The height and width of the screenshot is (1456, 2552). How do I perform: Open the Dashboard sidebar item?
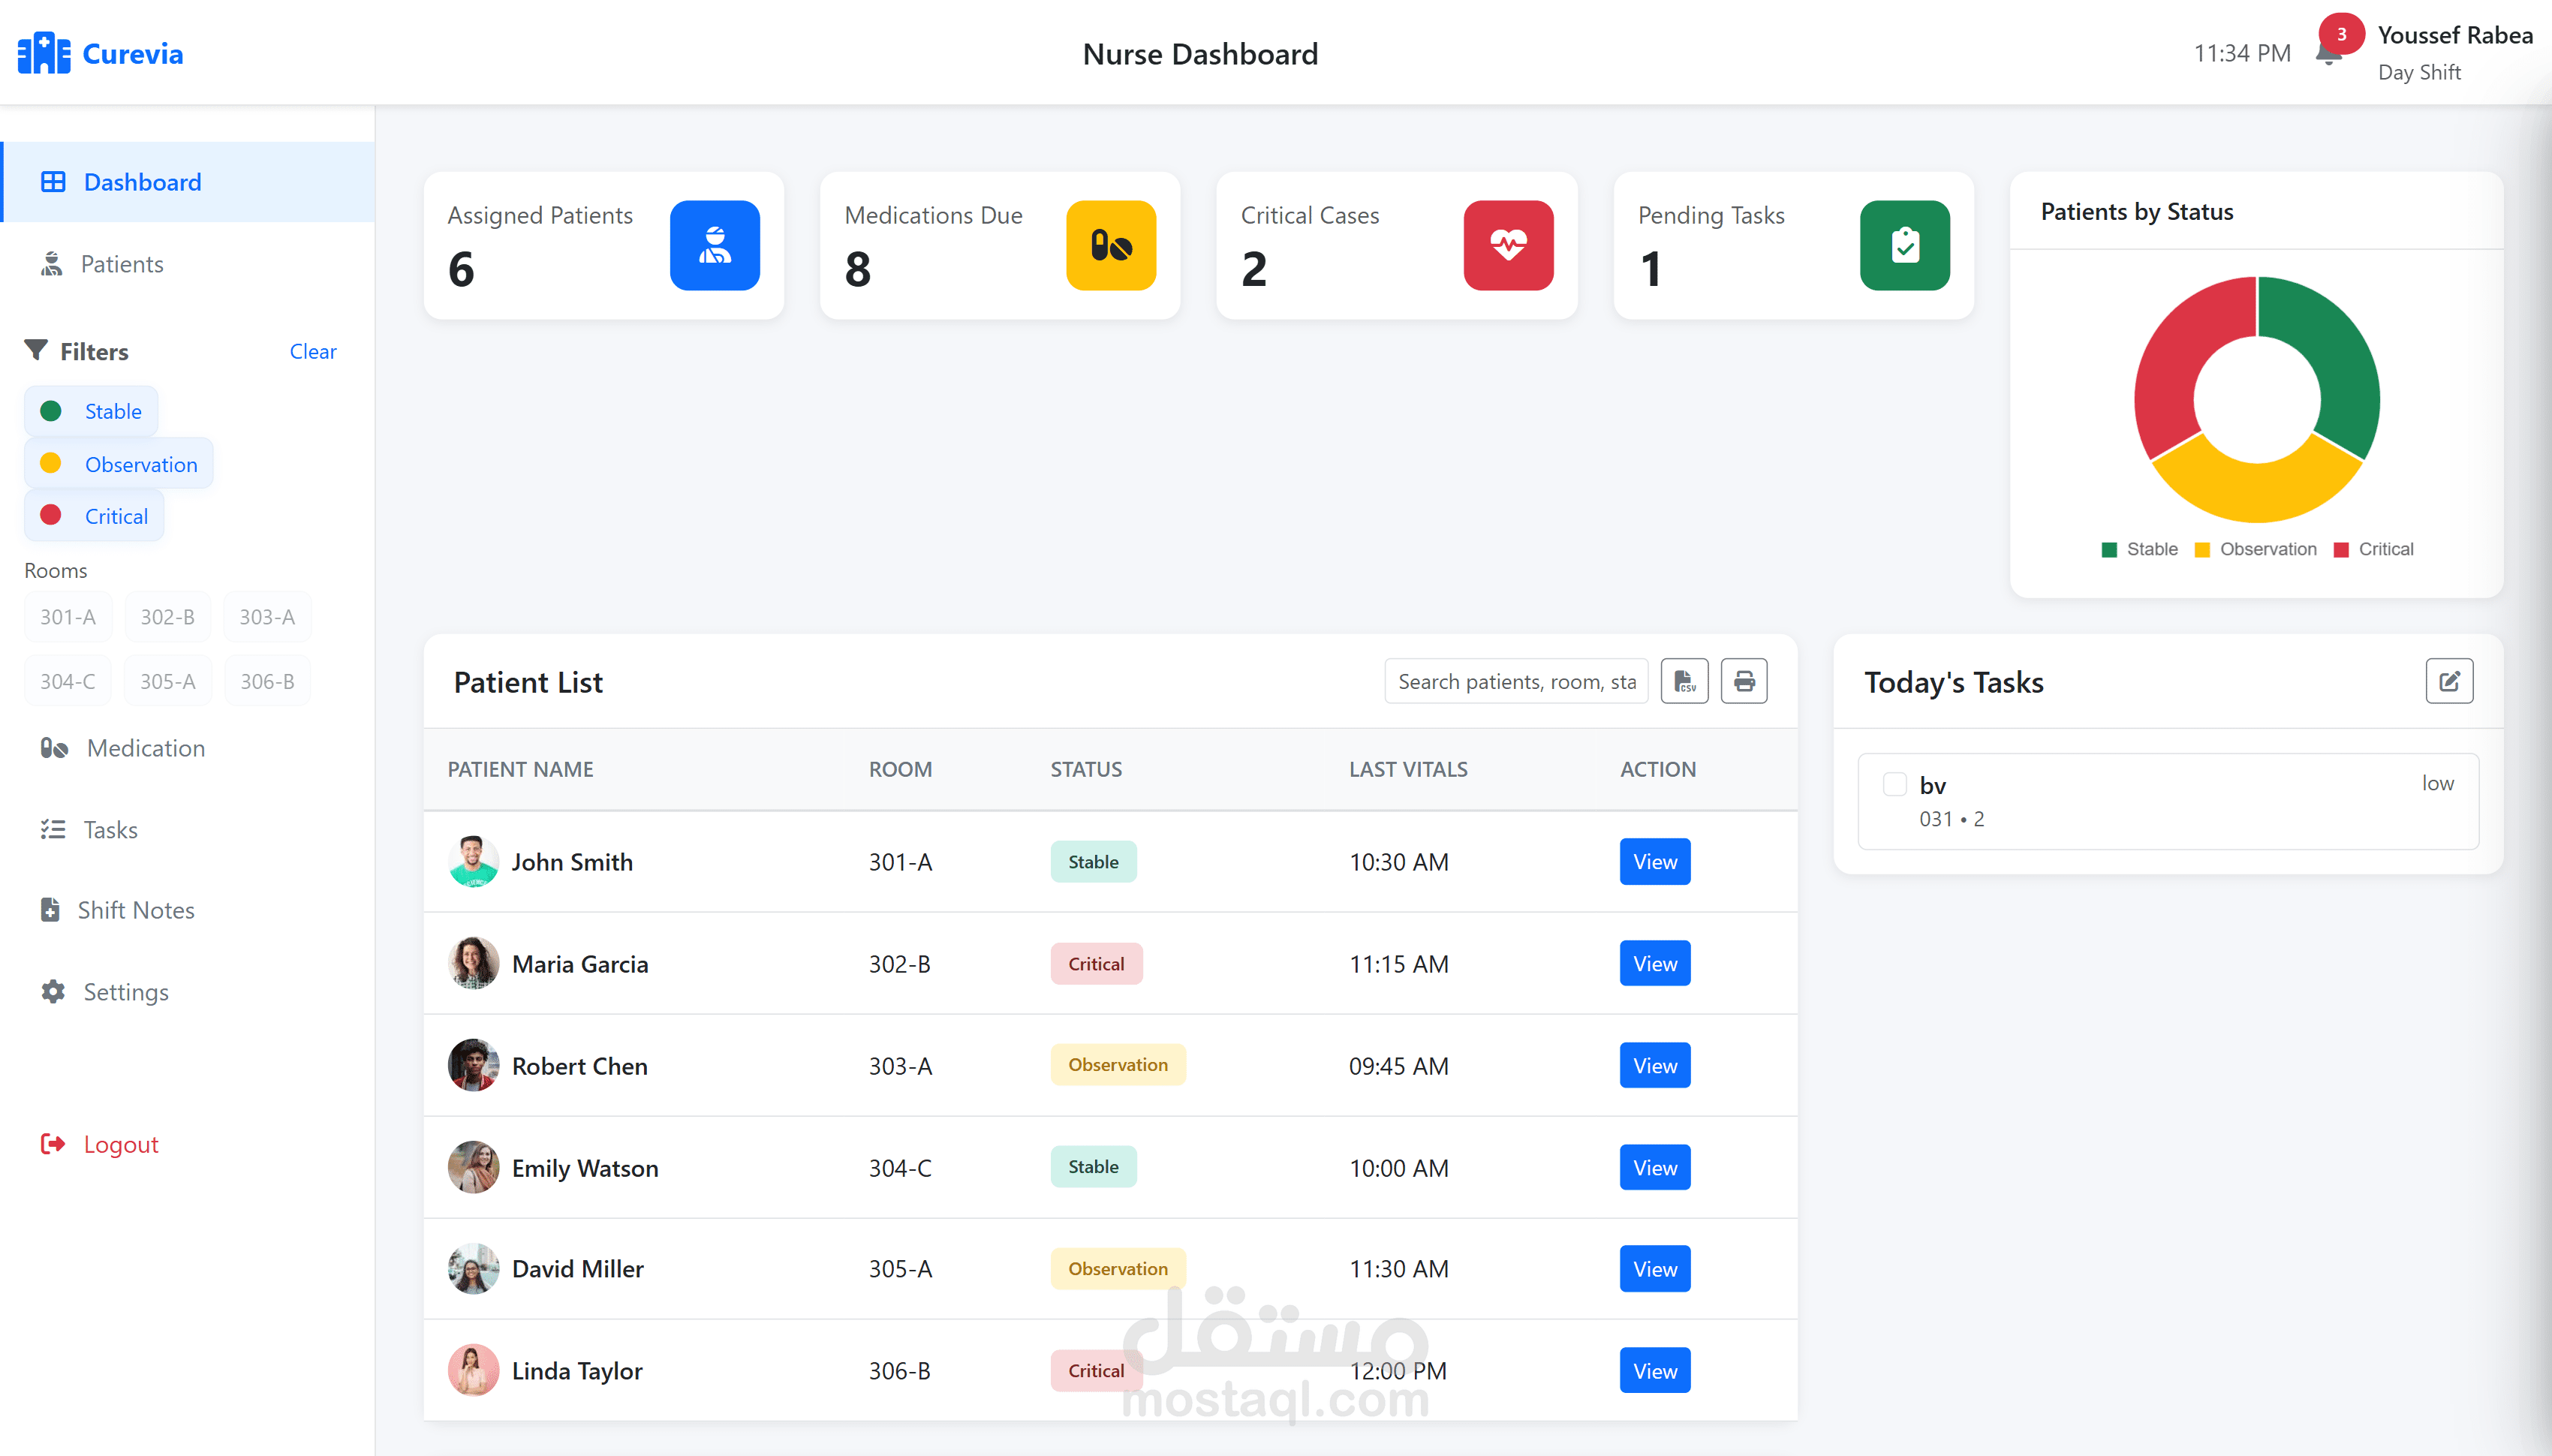[188, 182]
